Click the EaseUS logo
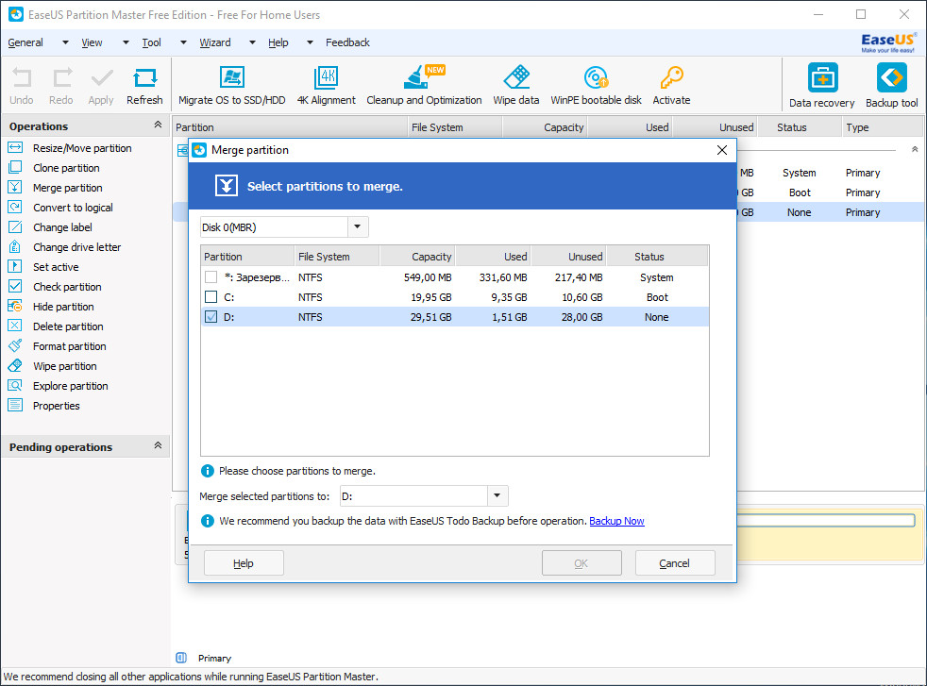Screen dimensions: 927x686 point(888,42)
